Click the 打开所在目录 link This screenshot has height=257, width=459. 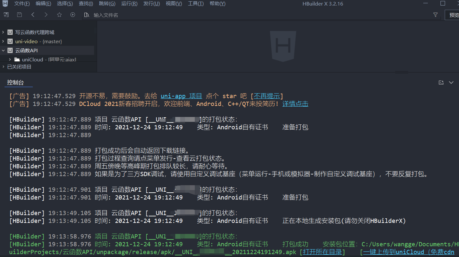coord(322,252)
